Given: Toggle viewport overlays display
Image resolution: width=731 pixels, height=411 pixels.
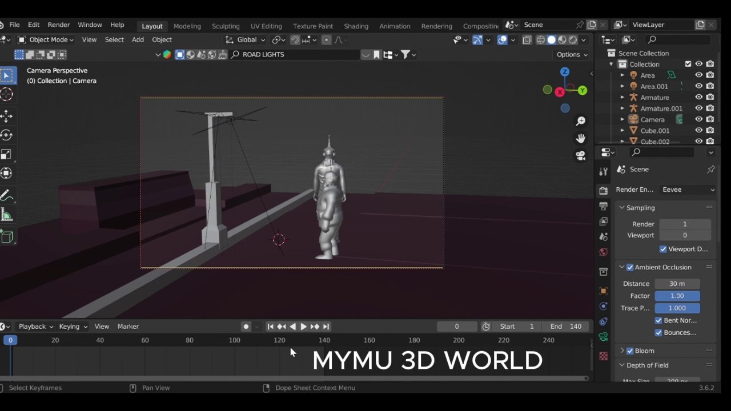Looking at the screenshot, I should [503, 40].
